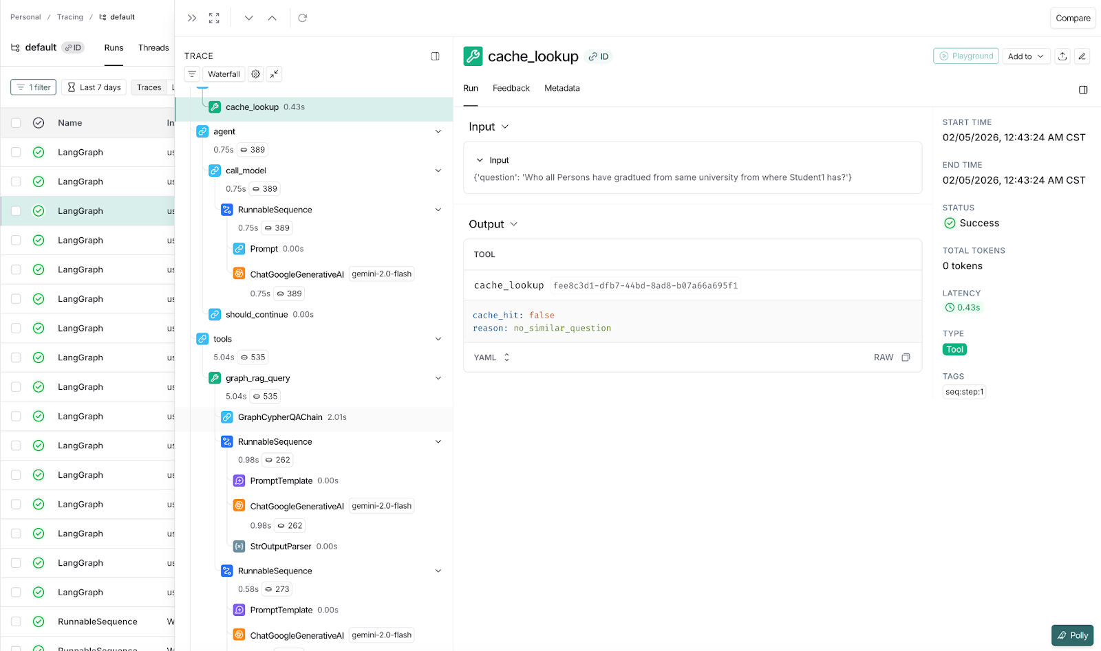This screenshot has height=651, width=1101.
Task: Open the Threads tab
Action: click(153, 48)
